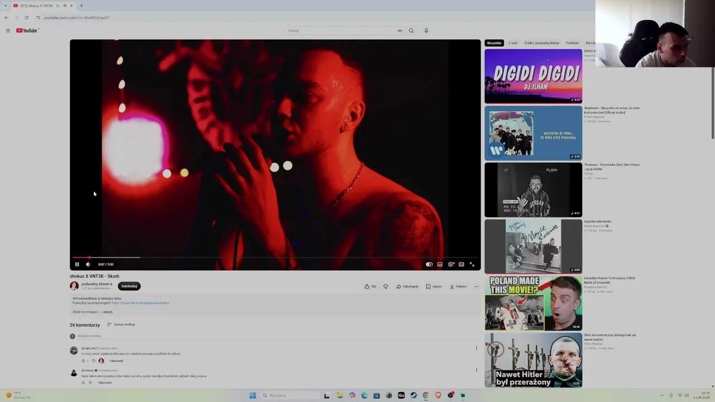Open the Szparka sekretarka thumbnail
The height and width of the screenshot is (402, 715).
(533, 247)
